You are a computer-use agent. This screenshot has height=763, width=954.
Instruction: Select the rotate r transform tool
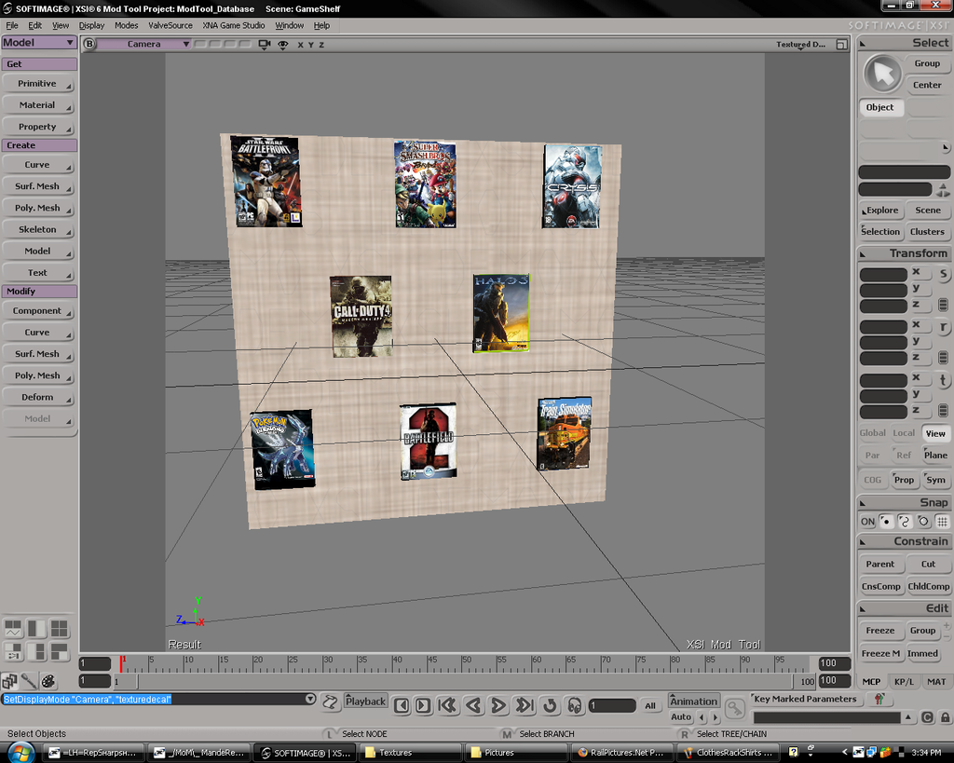click(x=943, y=327)
